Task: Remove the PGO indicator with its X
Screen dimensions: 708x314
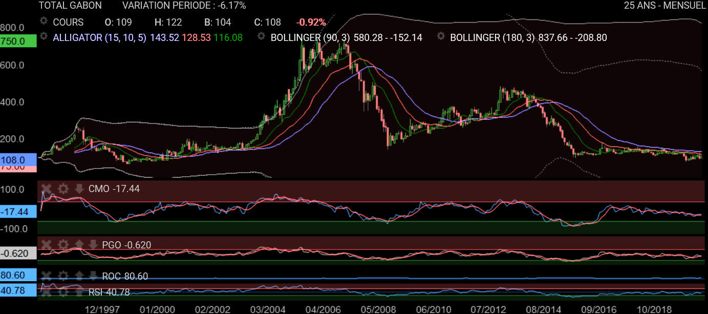Action: click(47, 244)
